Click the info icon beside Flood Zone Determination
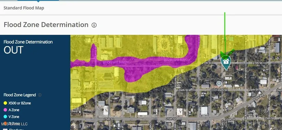282x130 pixels. pyautogui.click(x=94, y=25)
